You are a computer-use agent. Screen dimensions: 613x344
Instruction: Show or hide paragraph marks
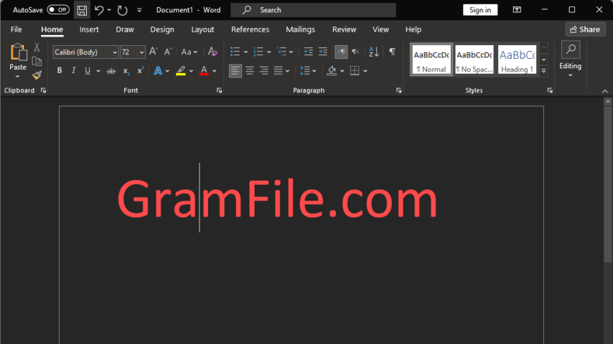coord(392,52)
